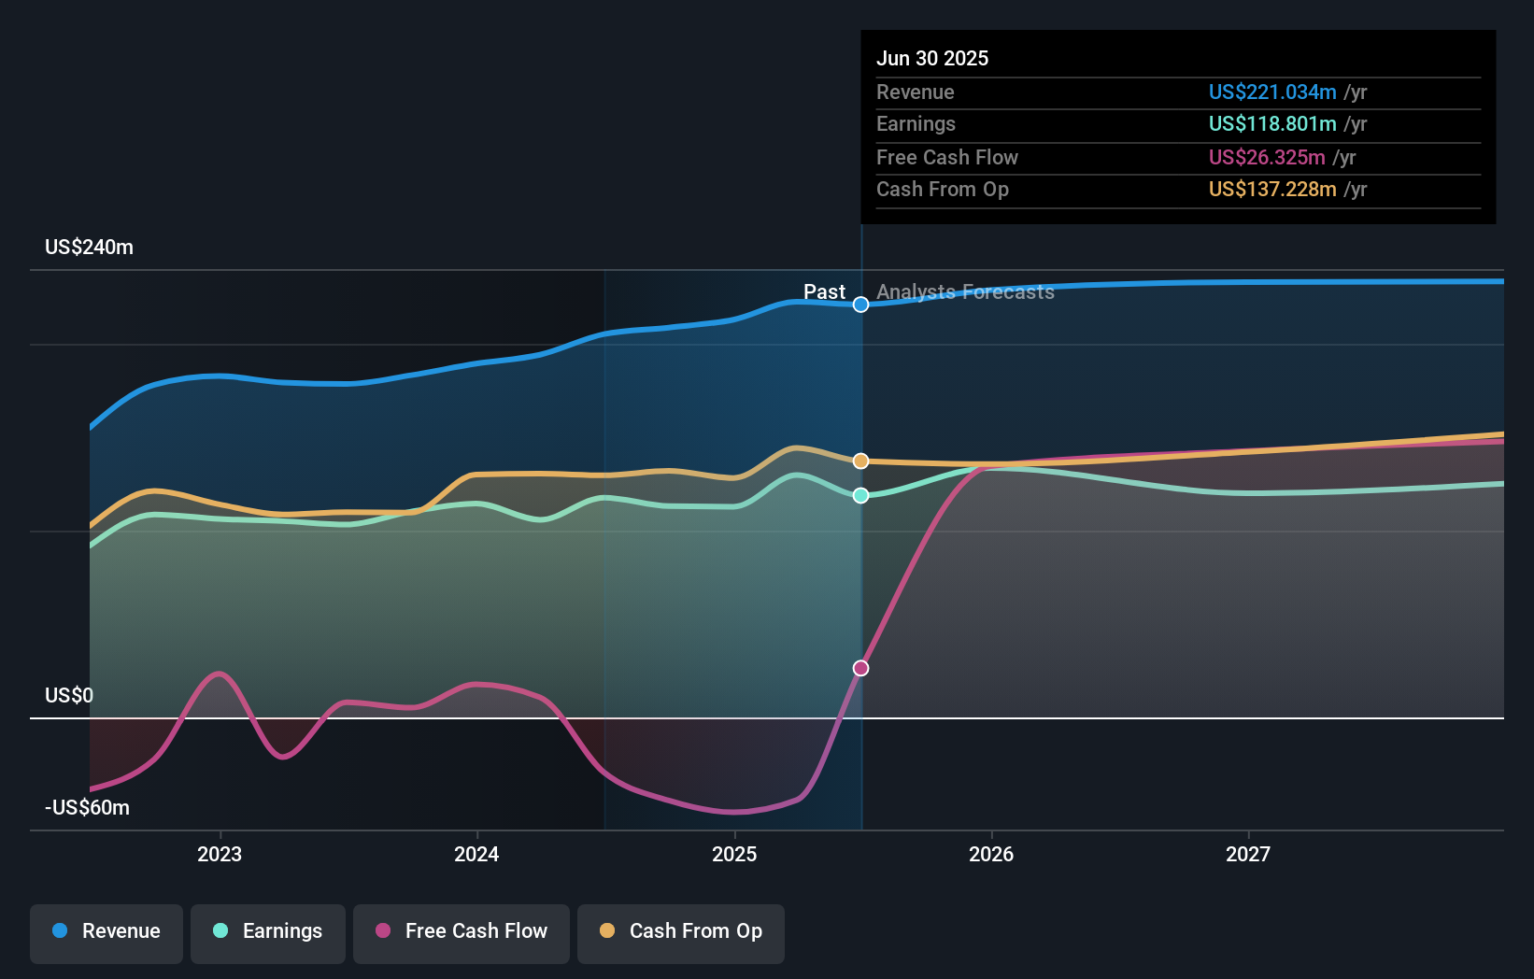This screenshot has width=1534, height=979.
Task: Click the Earnings legend dot icon
Action: 221,931
